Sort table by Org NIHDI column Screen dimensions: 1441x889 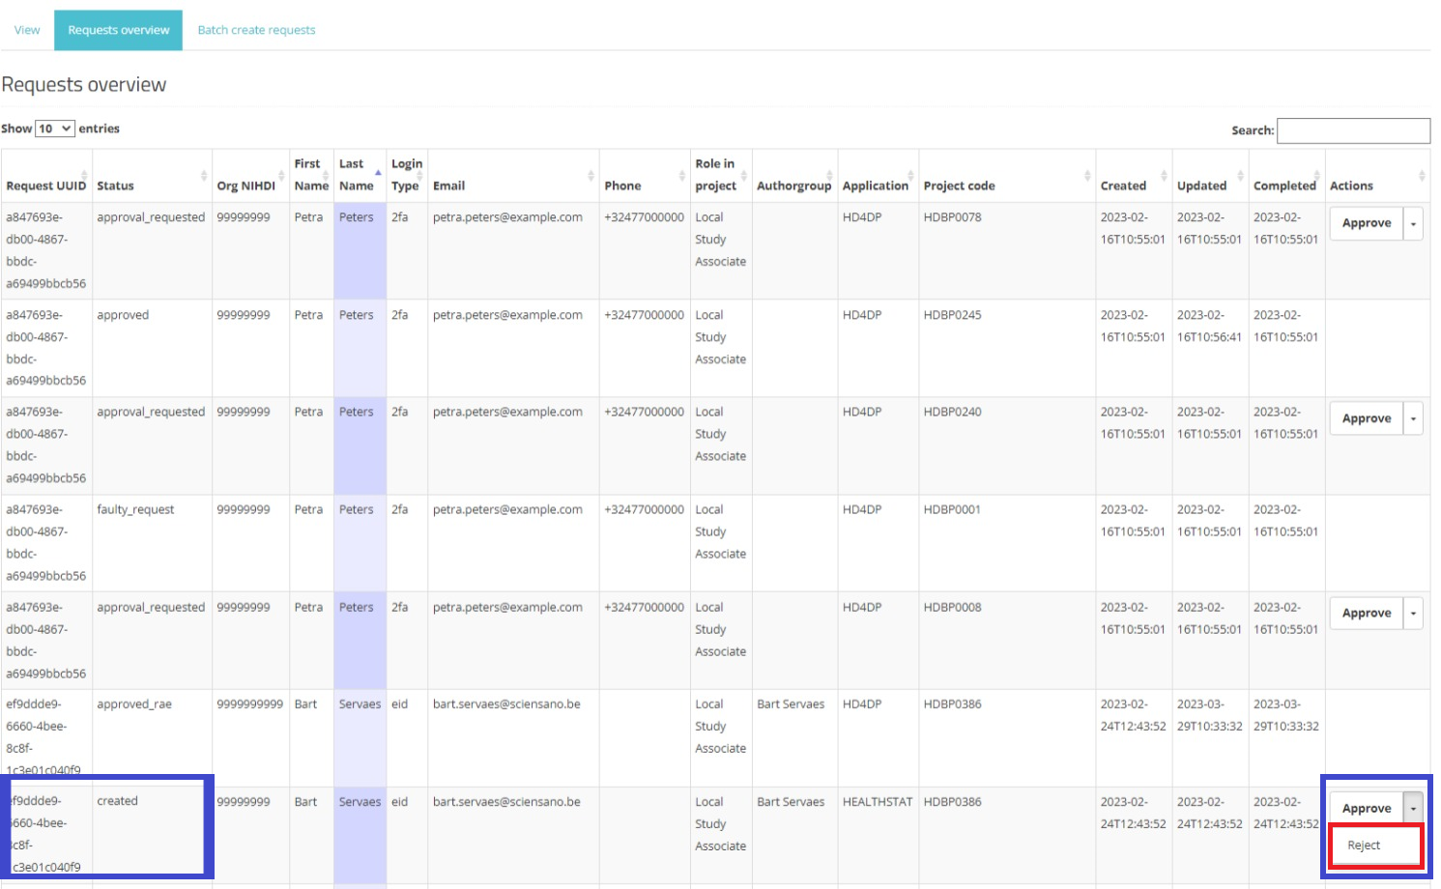click(x=248, y=186)
